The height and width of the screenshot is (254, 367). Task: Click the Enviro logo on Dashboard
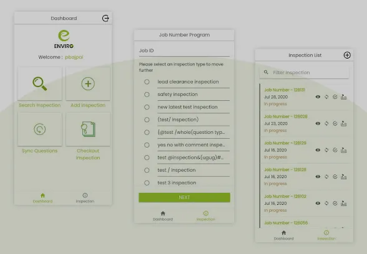64,39
